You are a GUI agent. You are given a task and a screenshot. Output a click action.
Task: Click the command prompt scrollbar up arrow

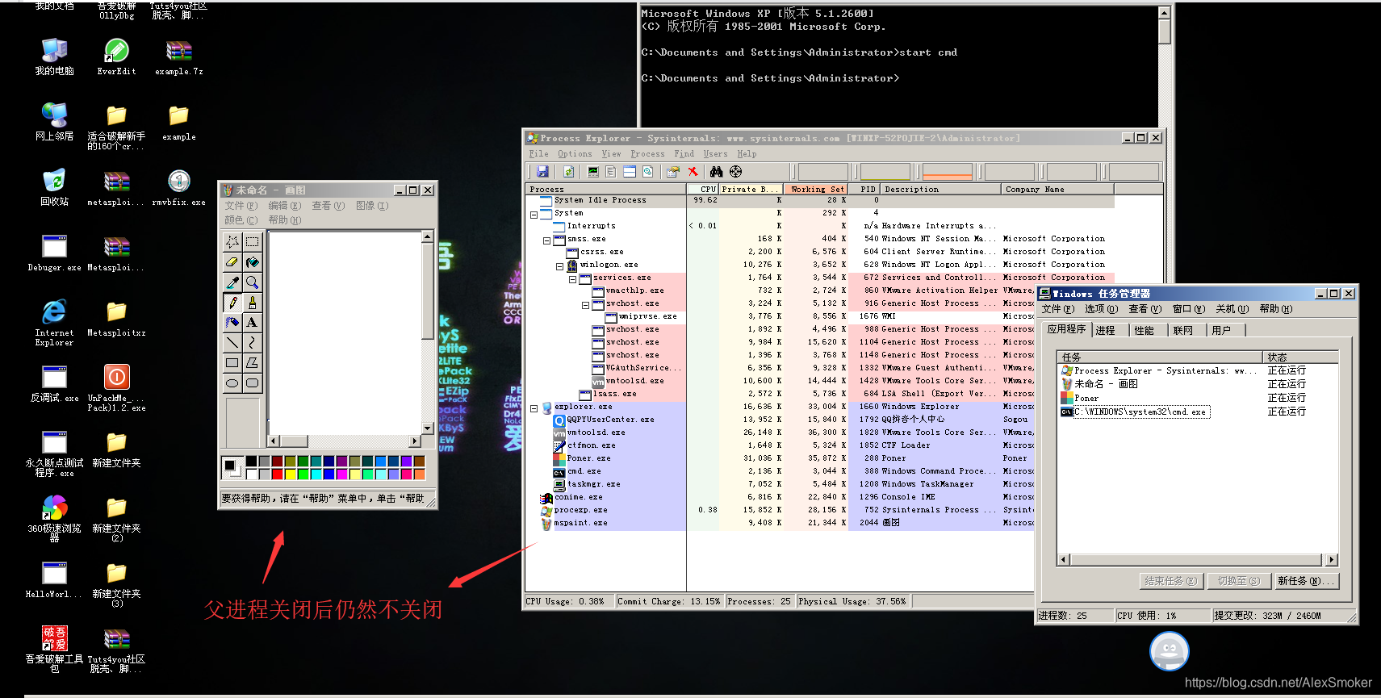[x=1164, y=13]
